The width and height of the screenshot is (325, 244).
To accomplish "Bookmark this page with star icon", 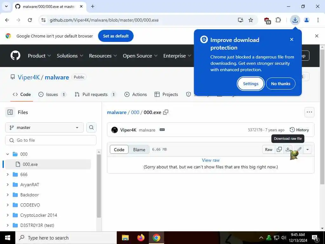I will point(251,20).
